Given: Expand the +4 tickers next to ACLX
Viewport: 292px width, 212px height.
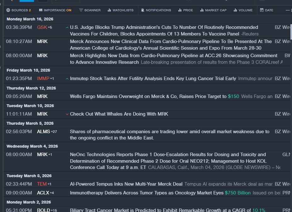Looking at the screenshot, I should point(52,193).
